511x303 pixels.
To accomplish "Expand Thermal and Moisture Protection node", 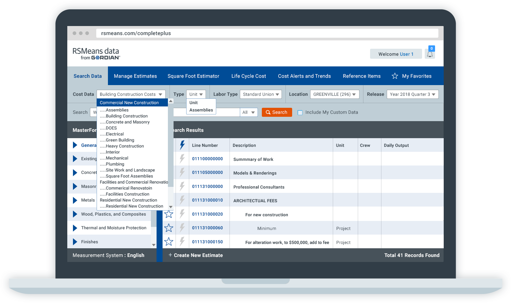I will [75, 228].
